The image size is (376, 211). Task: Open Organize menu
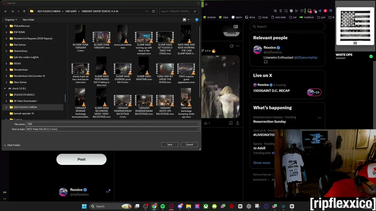tap(11, 20)
